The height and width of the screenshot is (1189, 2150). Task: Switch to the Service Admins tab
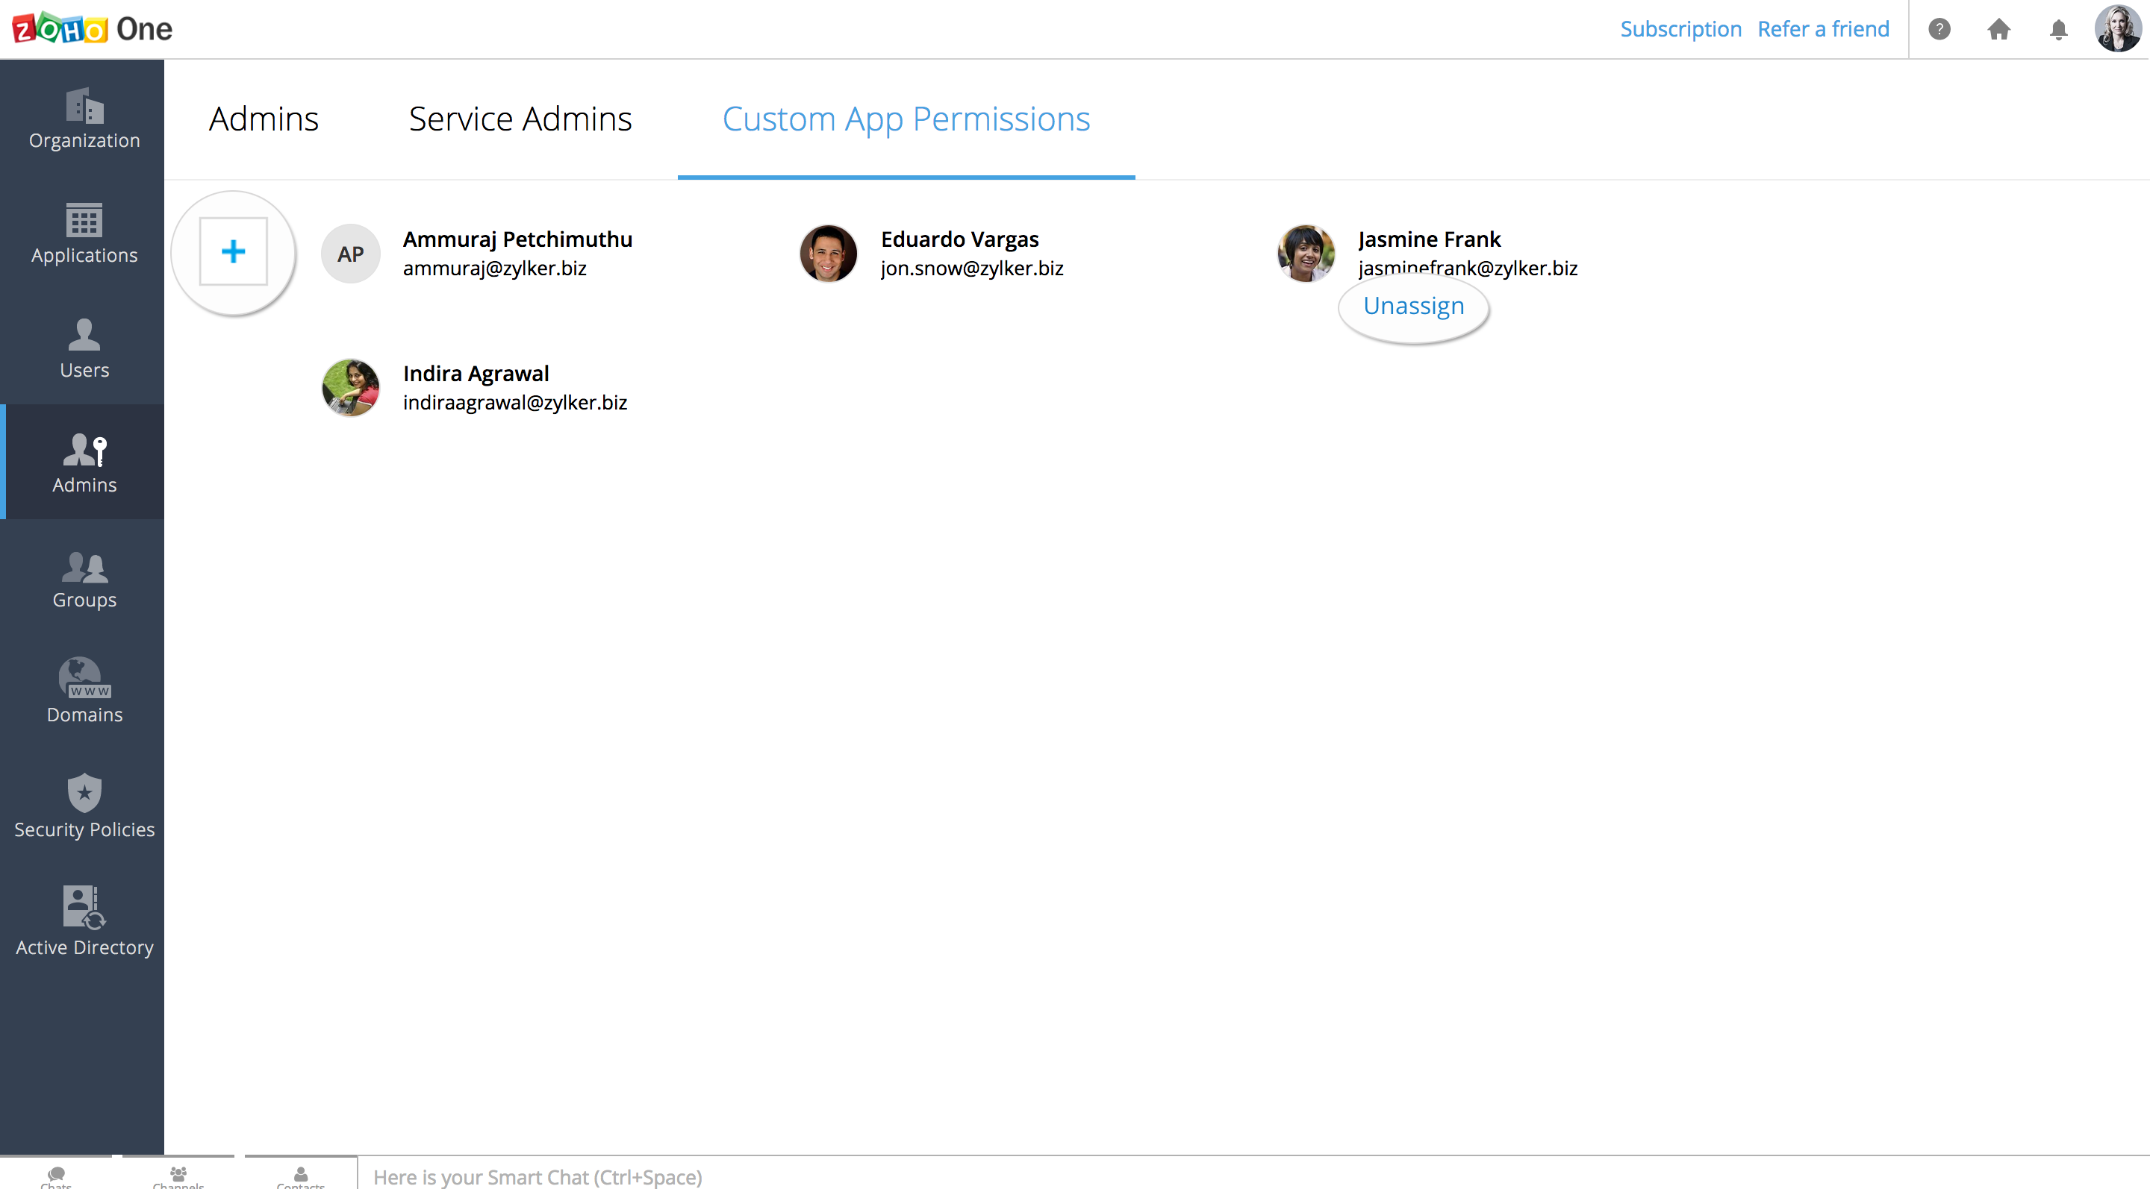520,119
